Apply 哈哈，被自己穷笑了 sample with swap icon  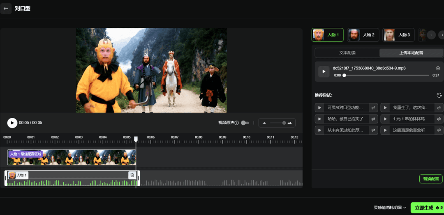coord(373,119)
